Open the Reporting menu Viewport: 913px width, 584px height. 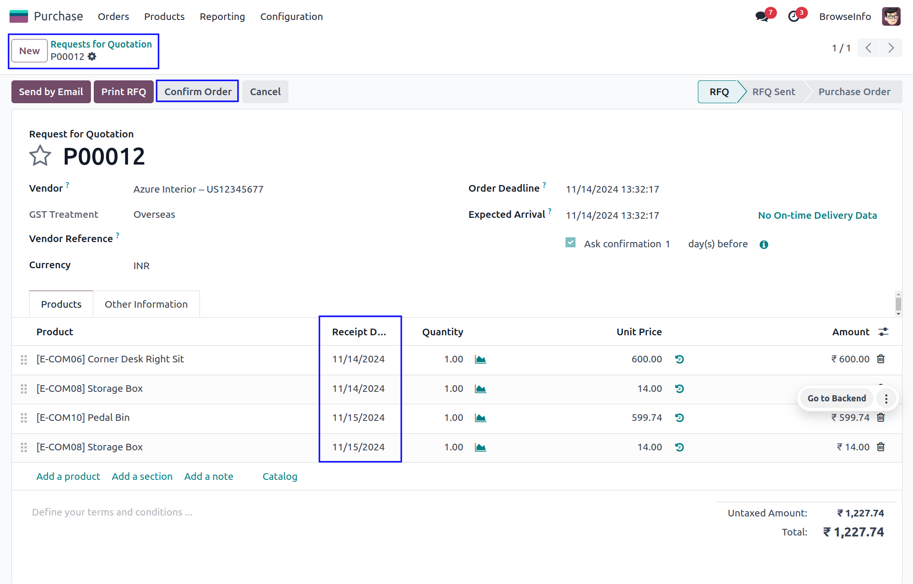[x=222, y=17]
